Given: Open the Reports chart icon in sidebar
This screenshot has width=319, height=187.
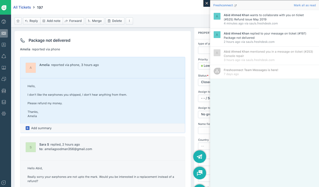Looking at the screenshot, I should (4, 102).
